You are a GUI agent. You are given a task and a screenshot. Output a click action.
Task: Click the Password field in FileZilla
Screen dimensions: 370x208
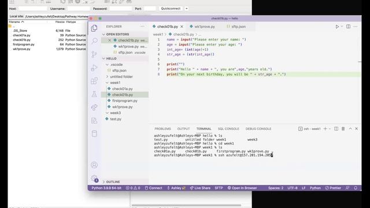coord(121,9)
